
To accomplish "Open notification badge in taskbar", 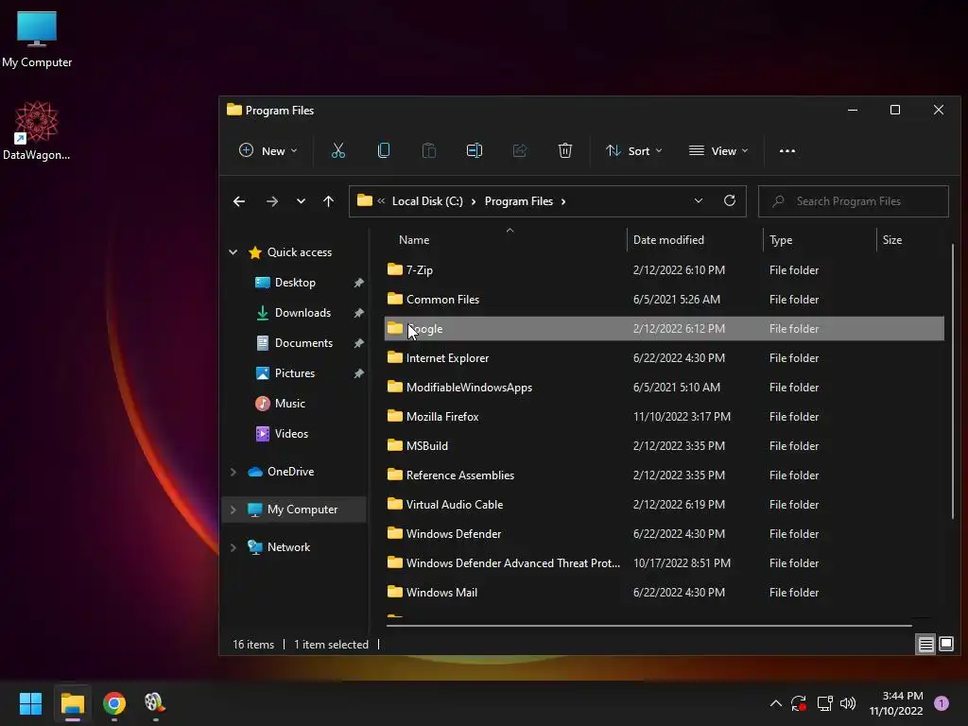I will click(942, 703).
